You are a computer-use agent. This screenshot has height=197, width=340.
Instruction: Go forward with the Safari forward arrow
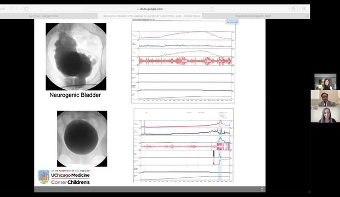(x=16, y=9)
